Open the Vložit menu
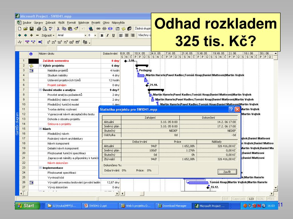 [x=61, y=23]
